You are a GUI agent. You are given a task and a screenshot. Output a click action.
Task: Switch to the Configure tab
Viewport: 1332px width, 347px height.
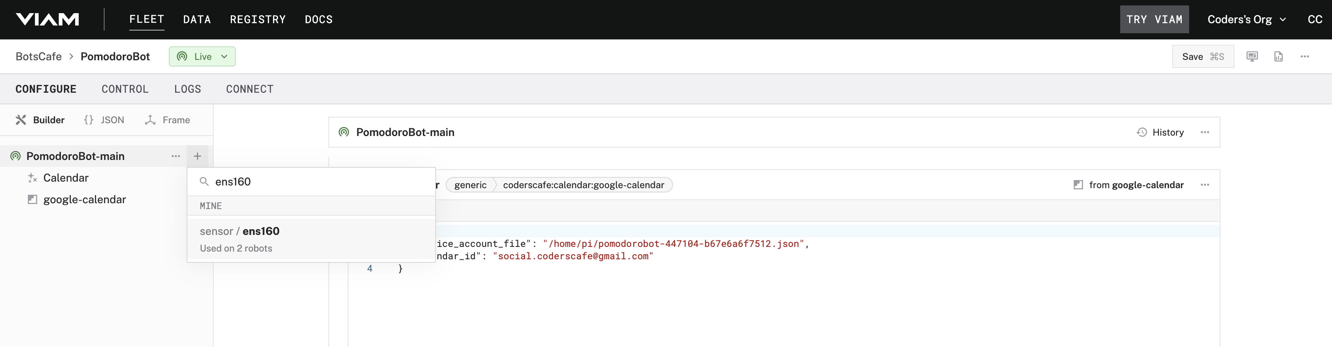[46, 89]
